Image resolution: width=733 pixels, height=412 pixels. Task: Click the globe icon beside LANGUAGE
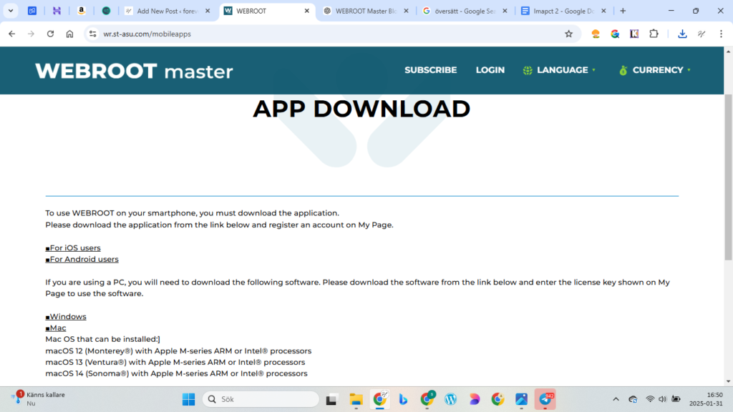tap(528, 71)
